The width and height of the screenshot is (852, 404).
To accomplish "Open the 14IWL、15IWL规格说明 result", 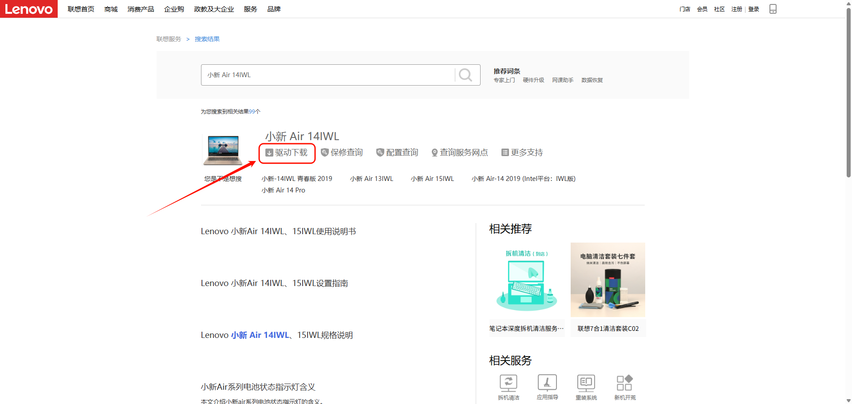I will [277, 335].
